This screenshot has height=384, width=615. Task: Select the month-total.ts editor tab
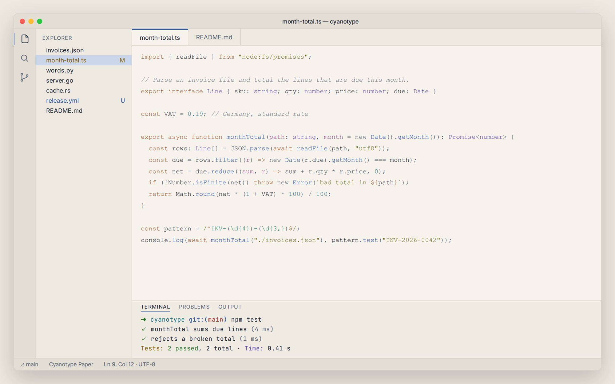pos(160,37)
